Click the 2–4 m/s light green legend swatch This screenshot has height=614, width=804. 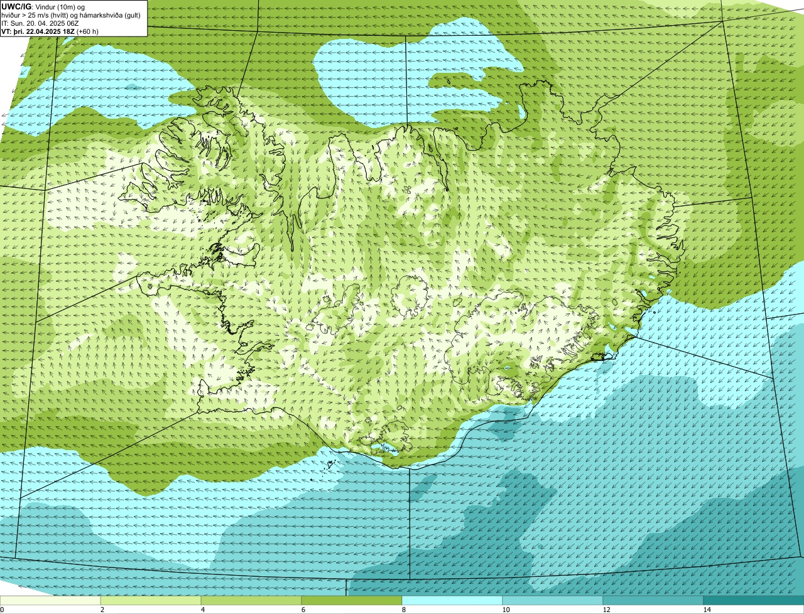pos(151,600)
